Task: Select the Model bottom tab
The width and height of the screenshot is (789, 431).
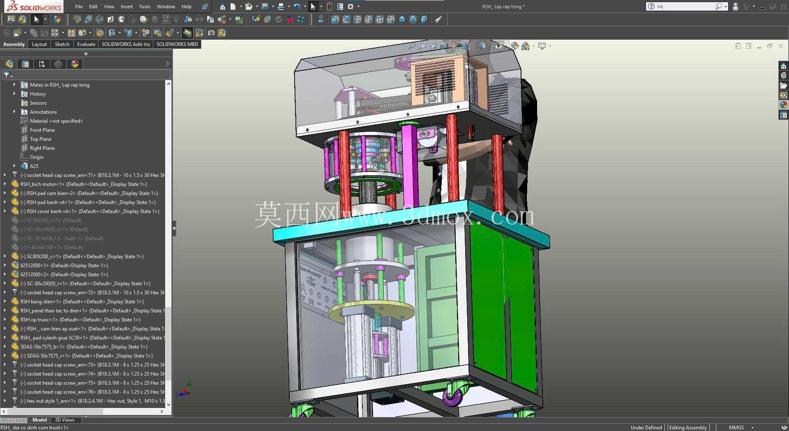Action: [x=39, y=420]
